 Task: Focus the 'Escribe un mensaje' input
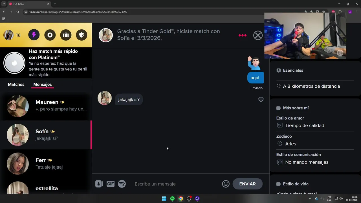pyautogui.click(x=176, y=184)
